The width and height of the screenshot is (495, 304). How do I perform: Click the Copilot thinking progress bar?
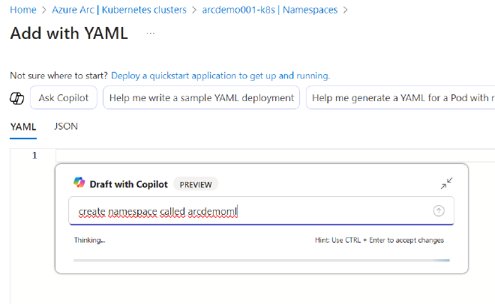(262, 261)
